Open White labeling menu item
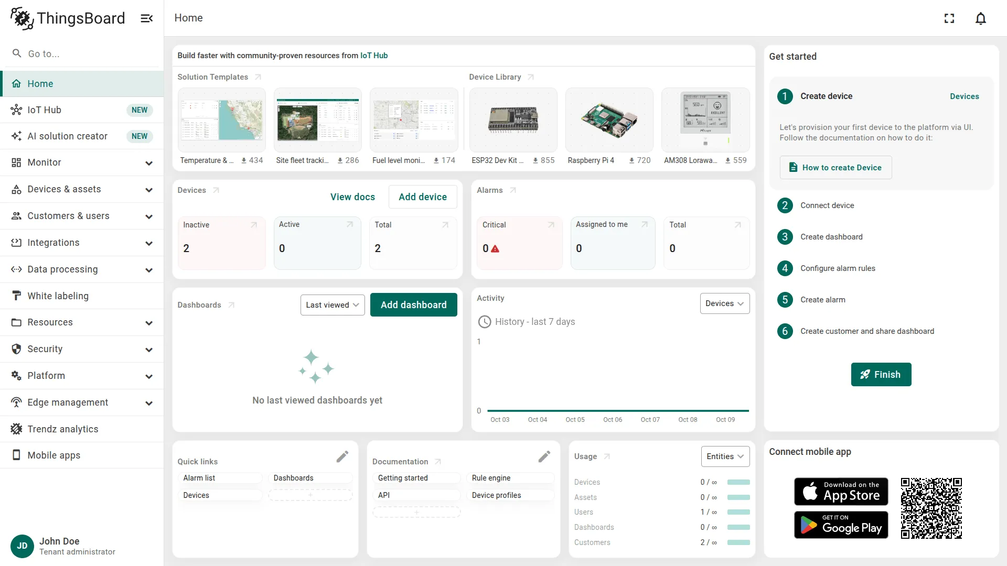This screenshot has height=566, width=1007. click(x=82, y=296)
